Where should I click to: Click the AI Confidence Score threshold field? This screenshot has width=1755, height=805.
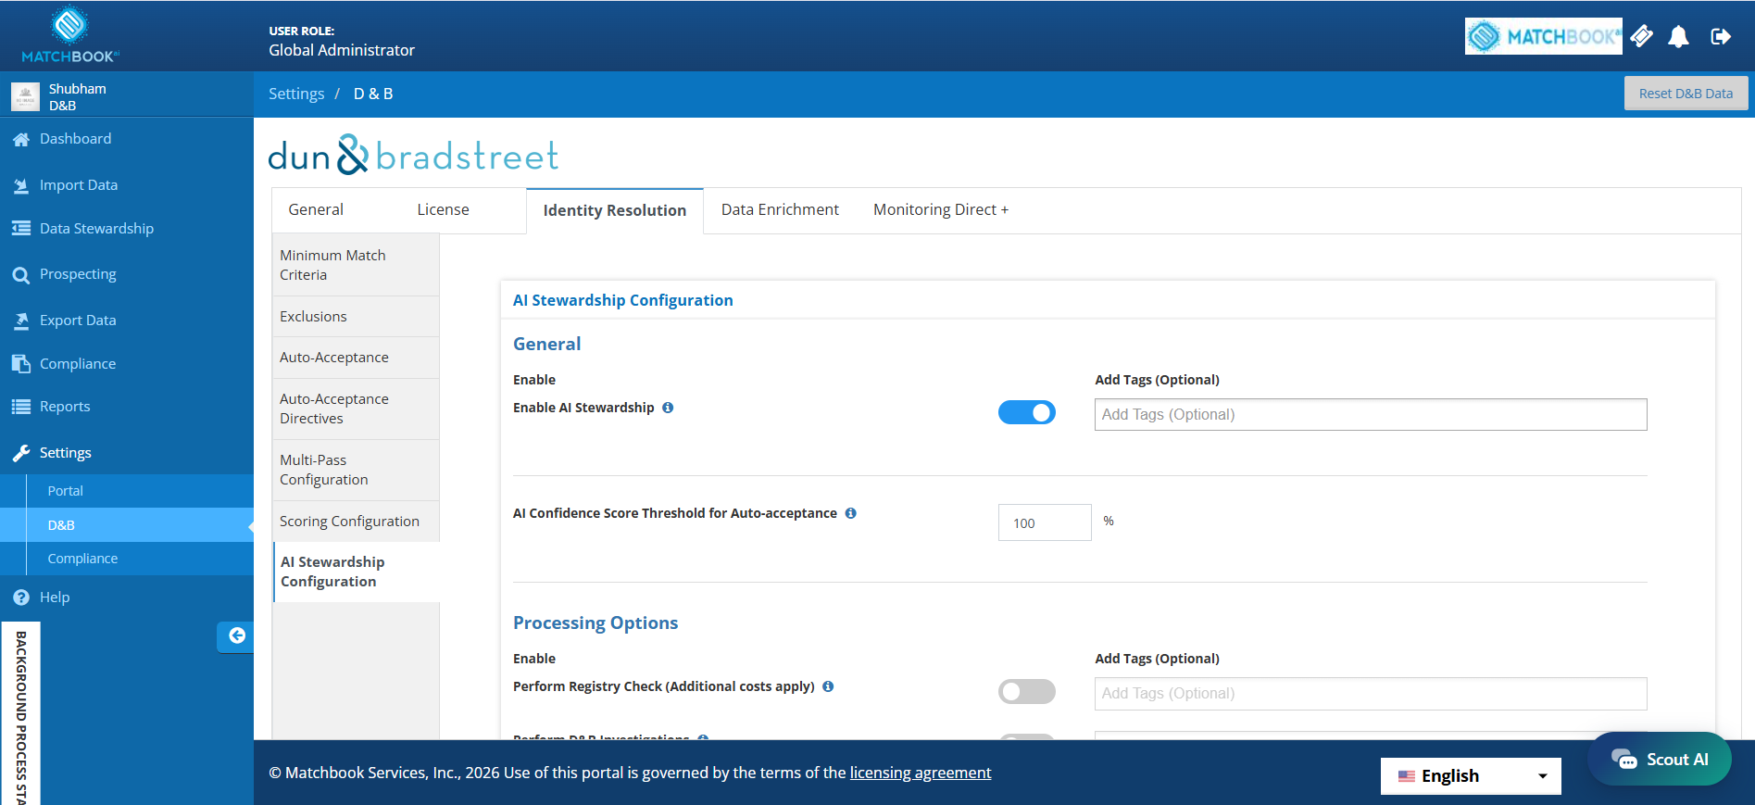coord(1045,522)
